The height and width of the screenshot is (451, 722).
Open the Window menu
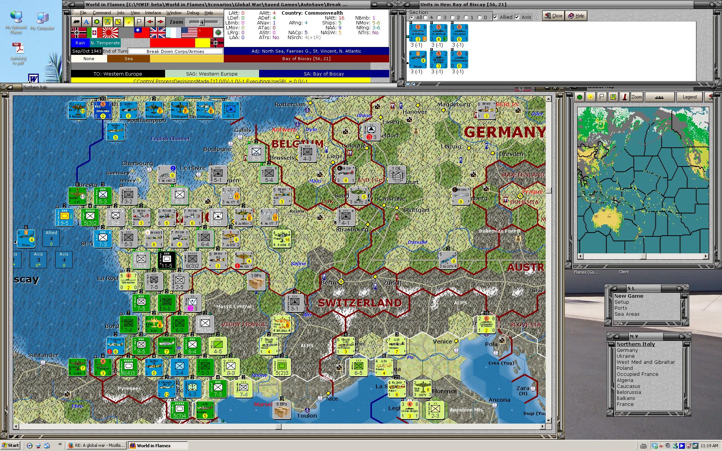pyautogui.click(x=174, y=13)
